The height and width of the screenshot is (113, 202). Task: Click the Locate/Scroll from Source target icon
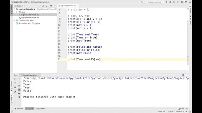click(43, 6)
